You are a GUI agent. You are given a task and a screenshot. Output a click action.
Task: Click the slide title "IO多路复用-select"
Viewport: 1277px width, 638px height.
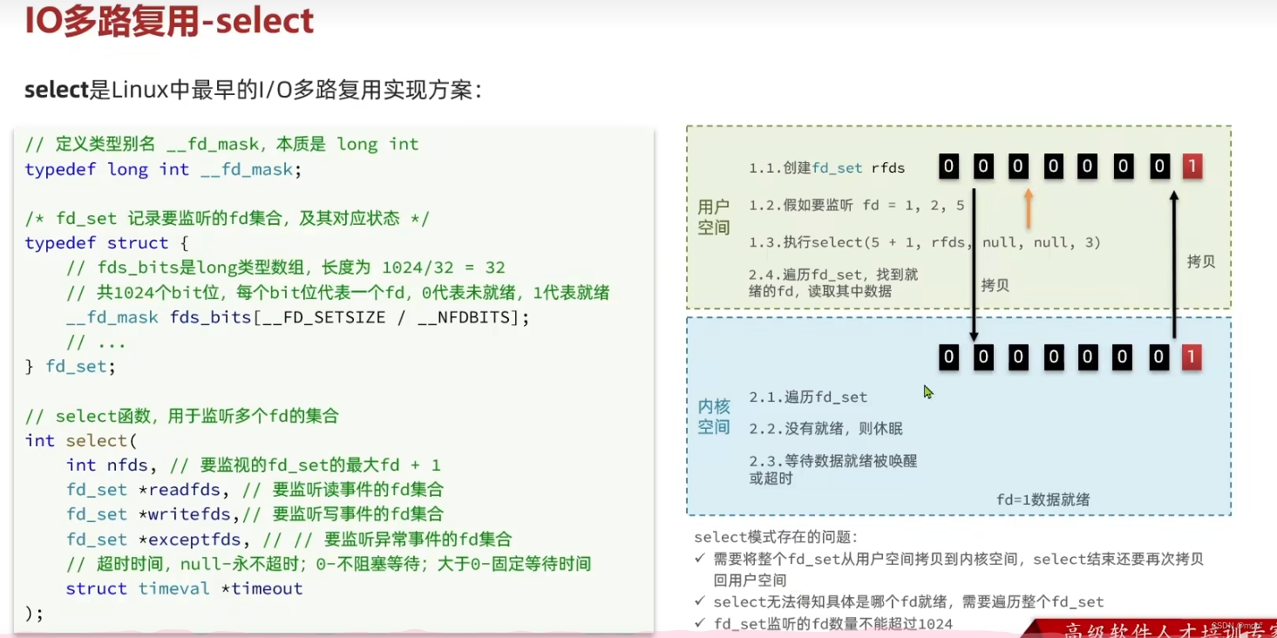(169, 21)
